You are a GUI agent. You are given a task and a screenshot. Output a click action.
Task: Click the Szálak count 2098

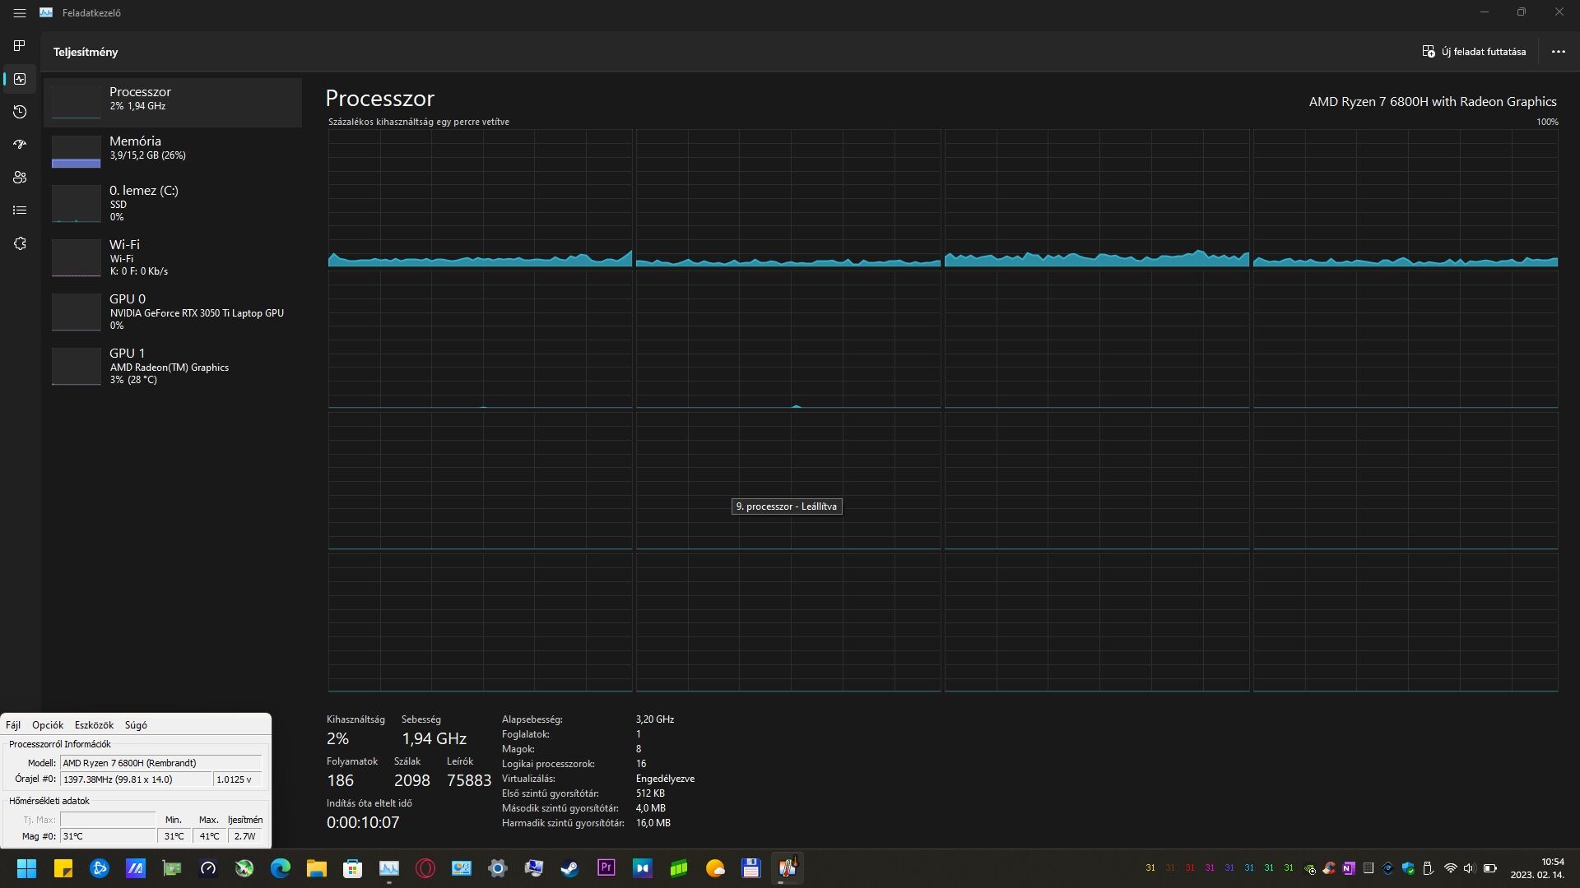click(411, 780)
